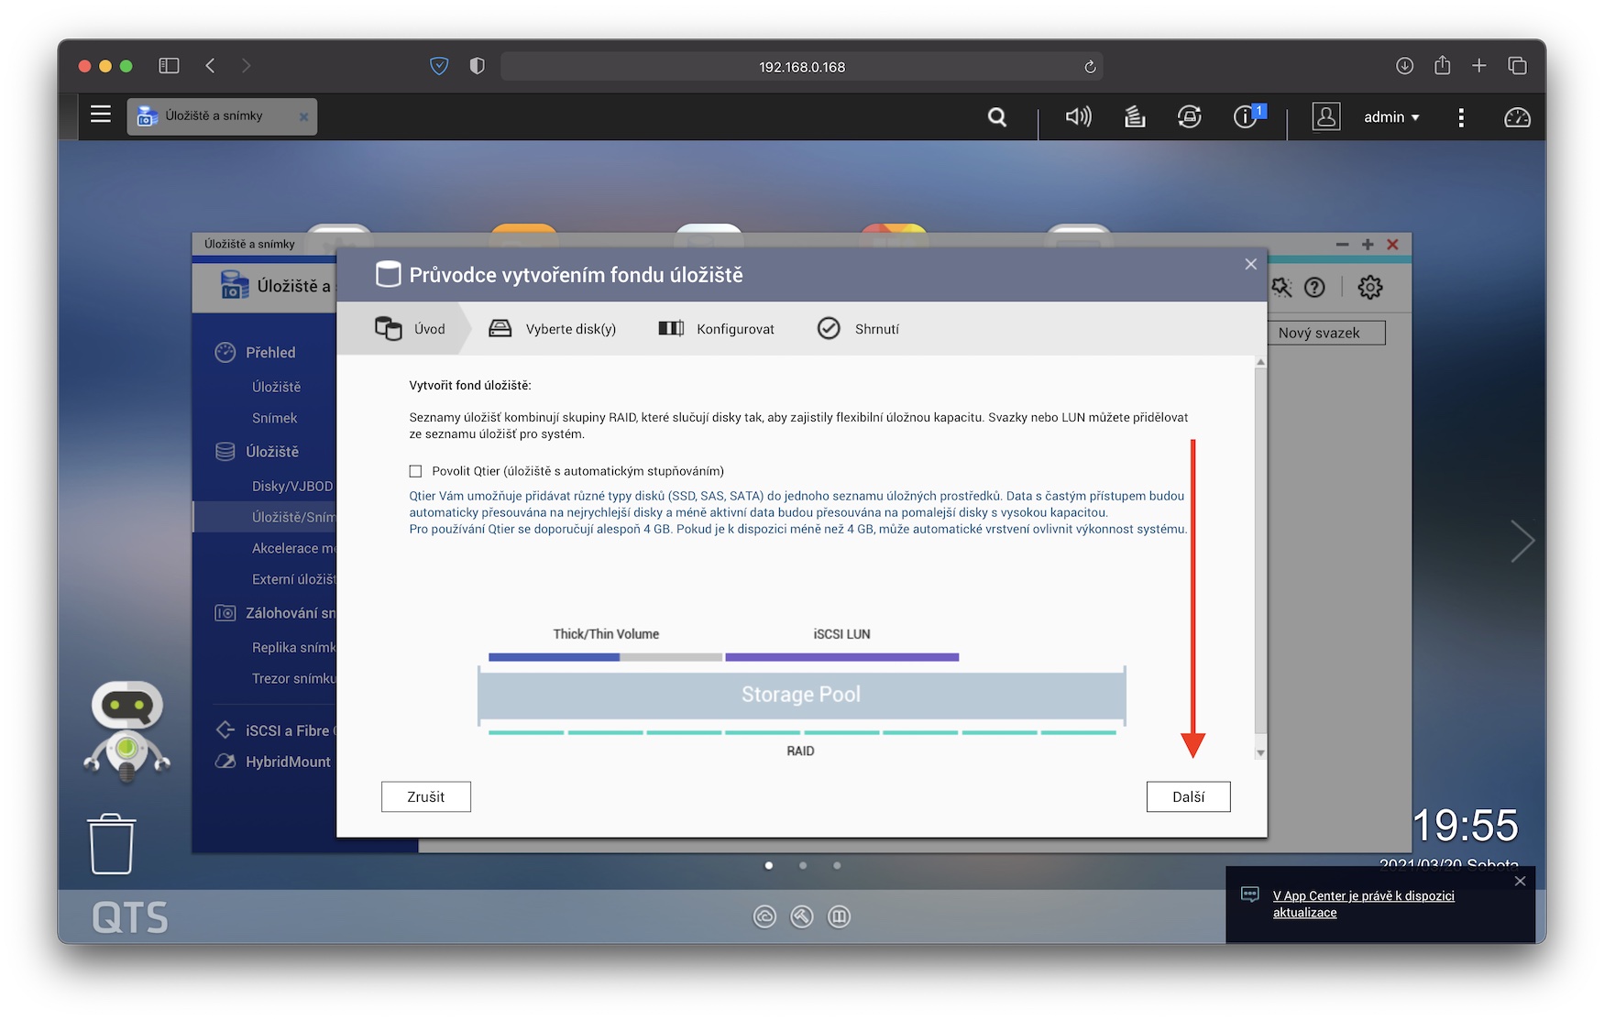Viewport: 1604px width, 1020px height.
Task: Go to next desktop page arrow
Action: 1522,541
